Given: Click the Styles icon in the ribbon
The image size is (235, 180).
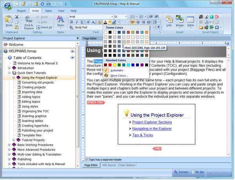Looking at the screenshot, I should click(61, 21).
